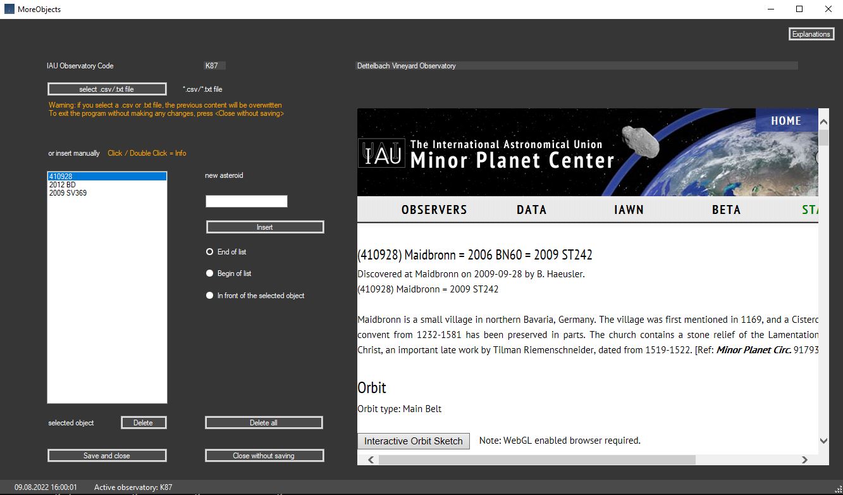
Task: Click the horizontal scroll right arrow
Action: pos(804,460)
